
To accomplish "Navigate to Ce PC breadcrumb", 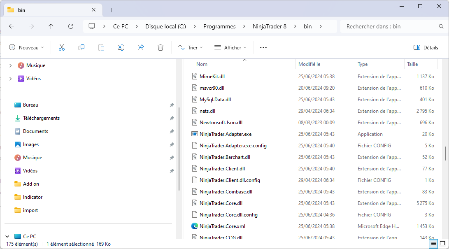I will (121, 26).
